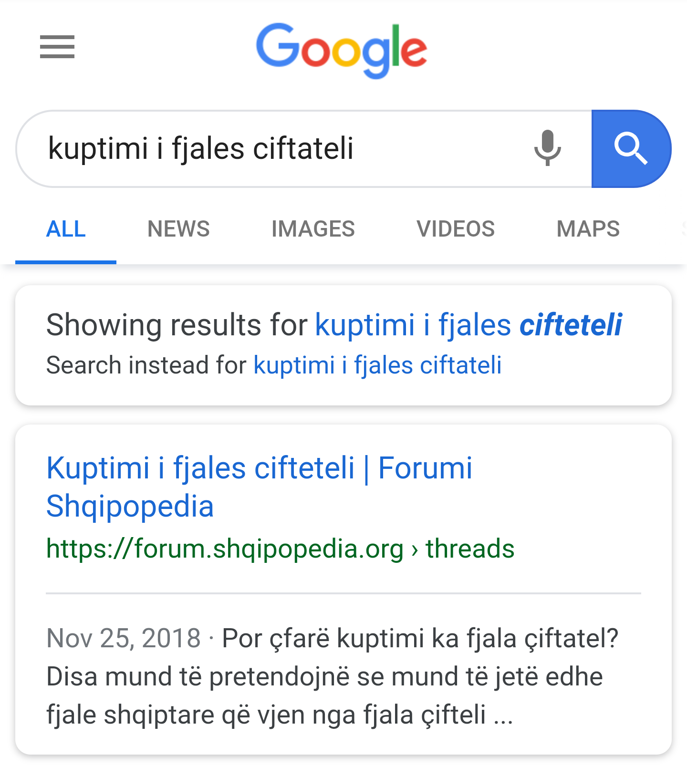Switch to the NEWS tab
The image size is (687, 767).
178,229
